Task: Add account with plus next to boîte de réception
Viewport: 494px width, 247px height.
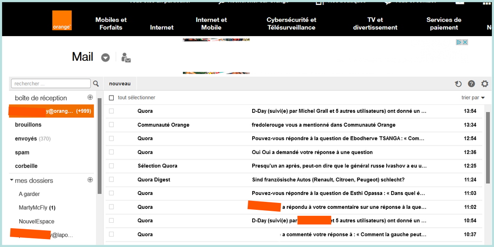Action: tap(90, 98)
